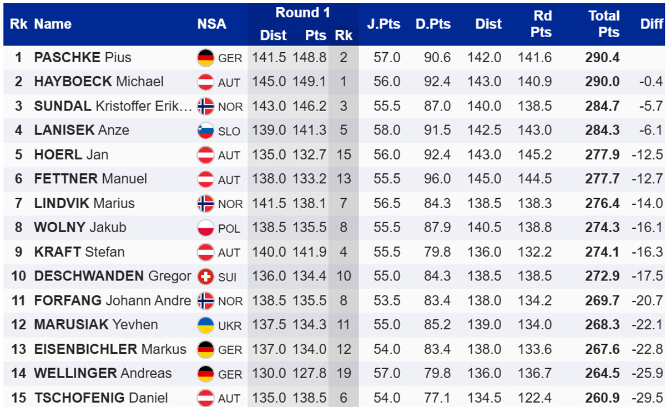Screen dimensions: 666x407
Task: Open athlete KRAFT Stefan's name link
Action: coord(79,252)
